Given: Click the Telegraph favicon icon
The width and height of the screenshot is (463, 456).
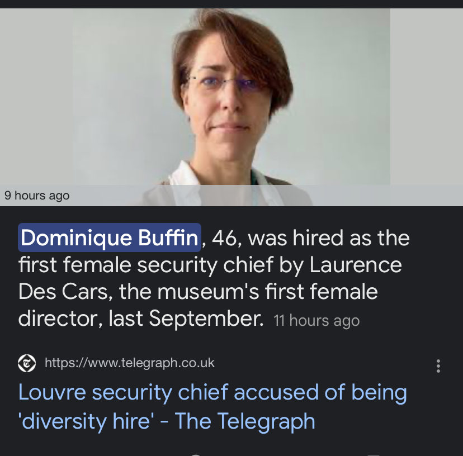Looking at the screenshot, I should point(27,363).
